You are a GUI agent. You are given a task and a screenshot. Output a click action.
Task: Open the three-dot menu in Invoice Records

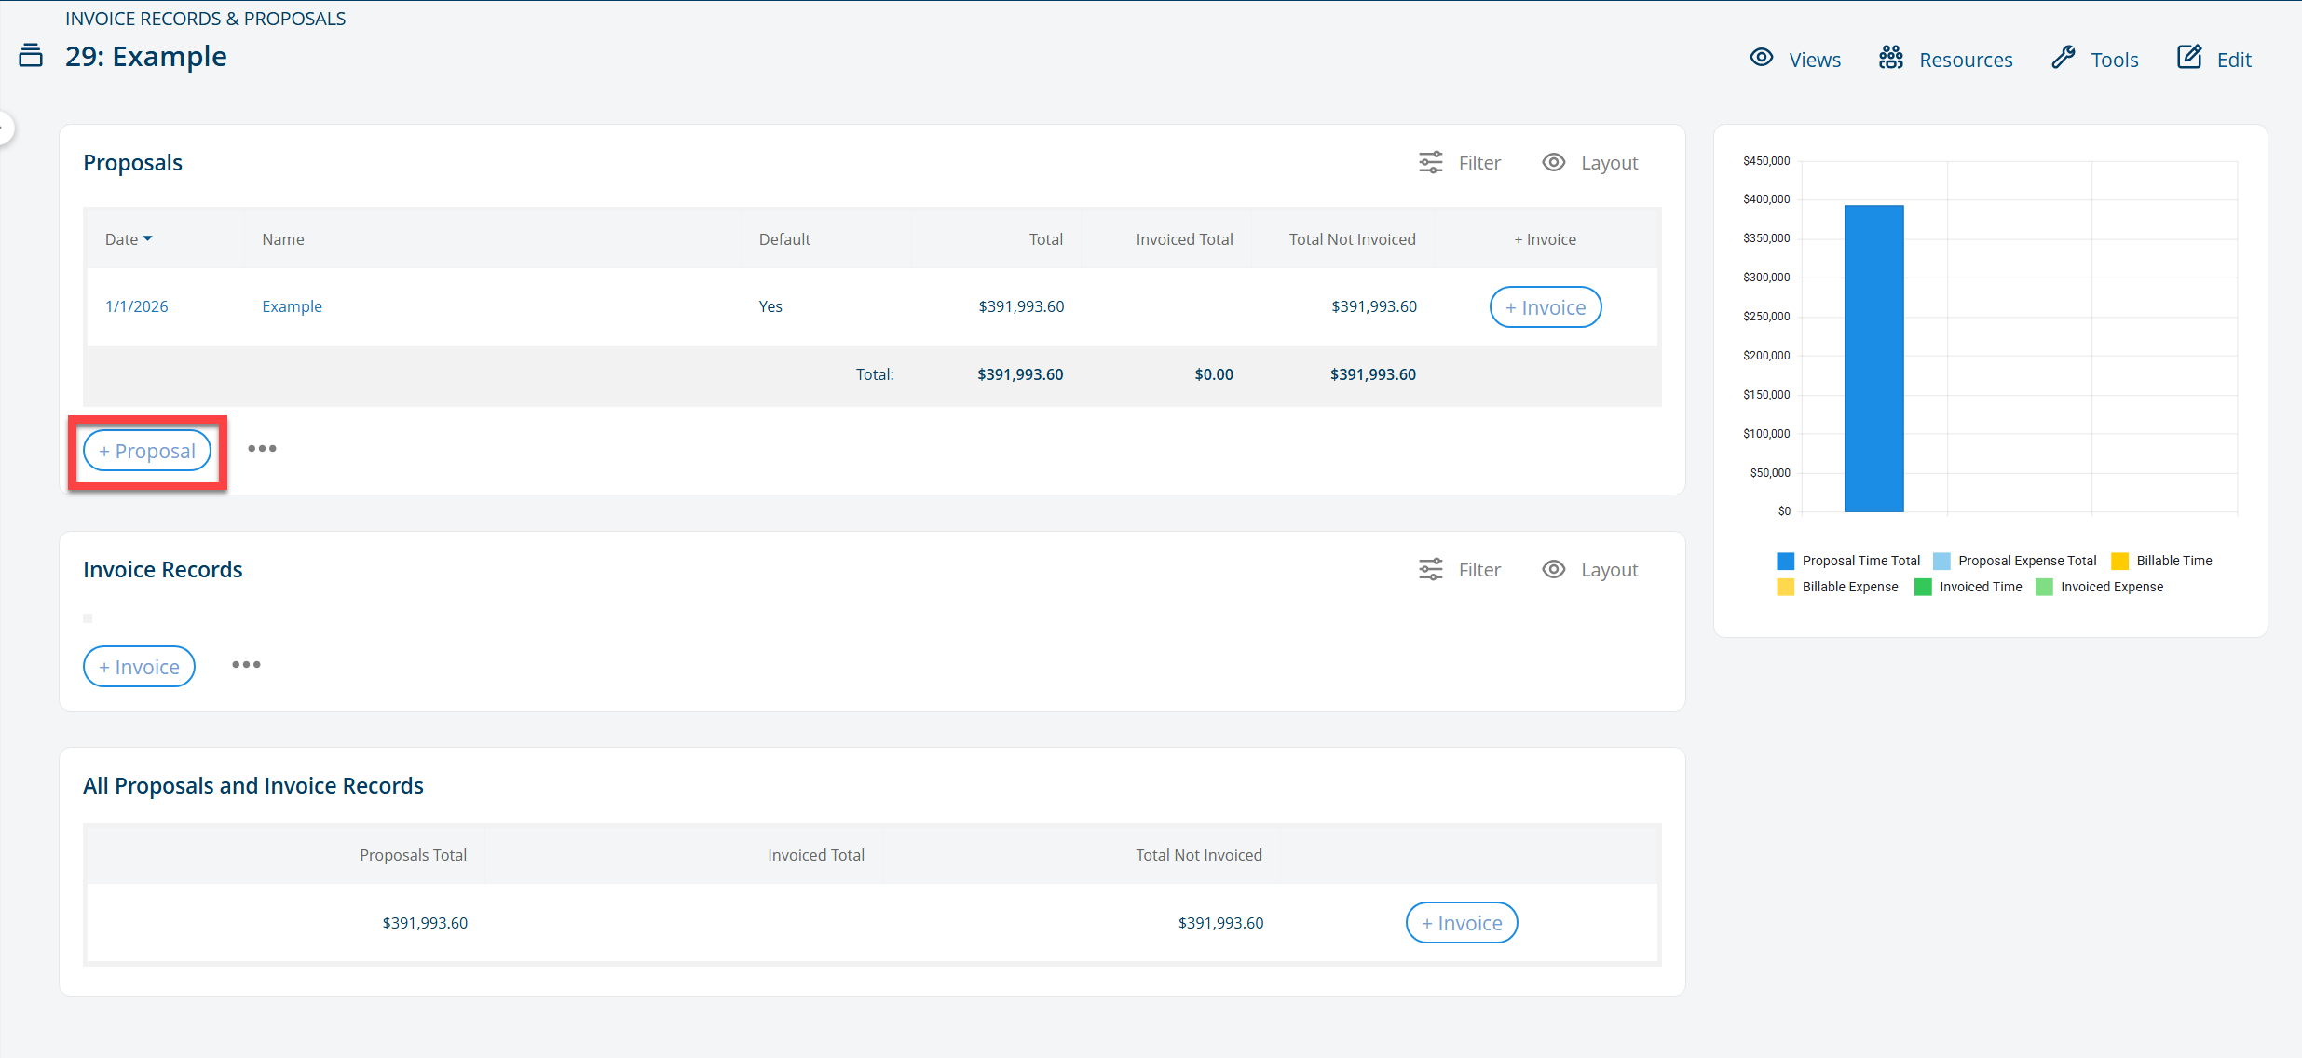pyautogui.click(x=246, y=665)
